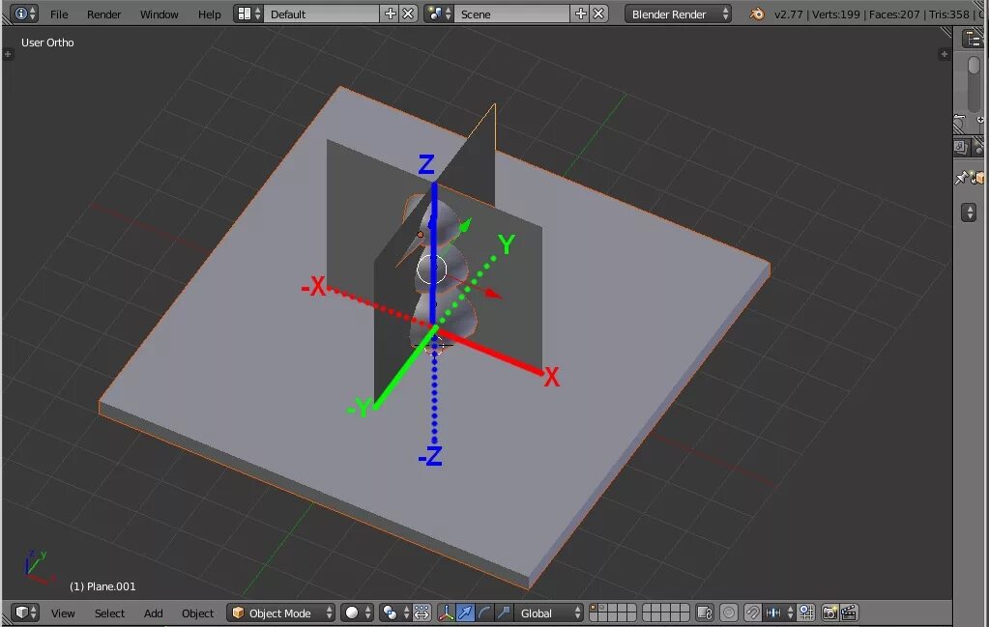Click the Blender logo icon
Viewport: 989px width, 627px height.
tap(757, 14)
